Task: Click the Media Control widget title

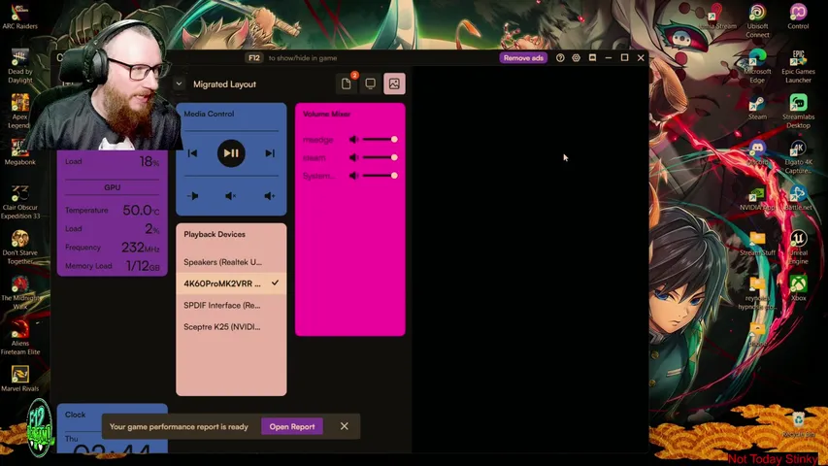Action: 209,114
